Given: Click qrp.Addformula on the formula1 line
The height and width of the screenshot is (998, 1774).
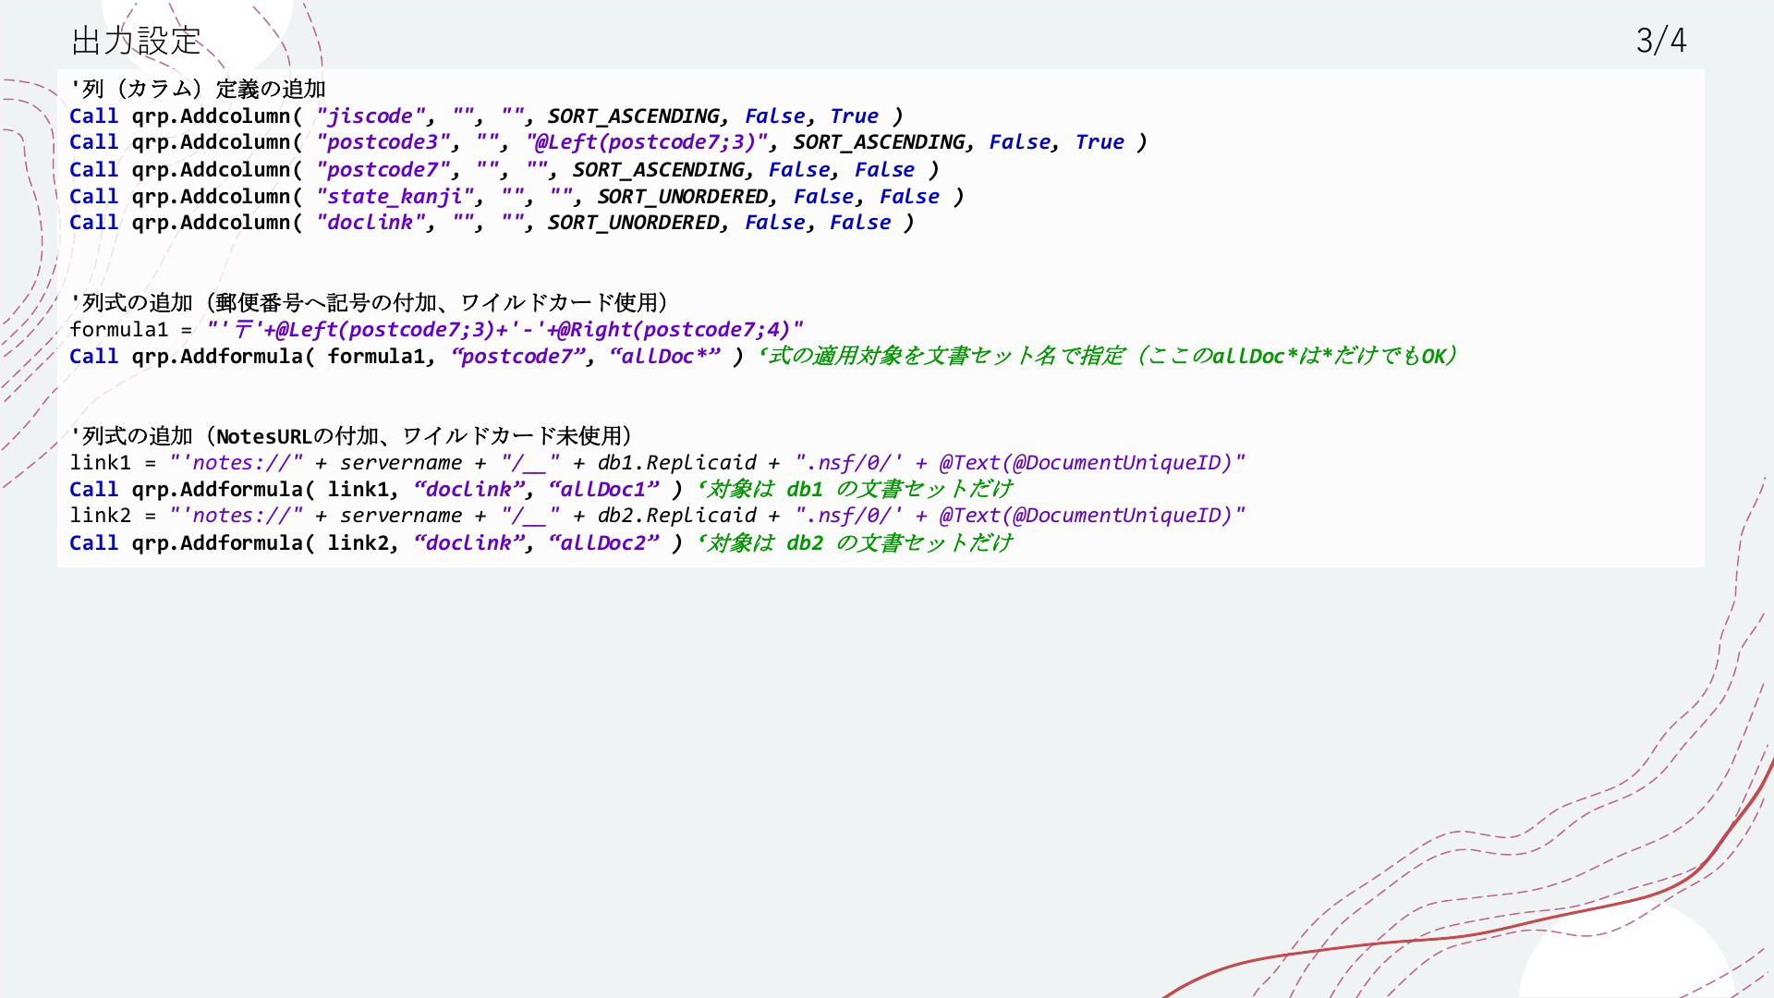Looking at the screenshot, I should pyautogui.click(x=217, y=357).
